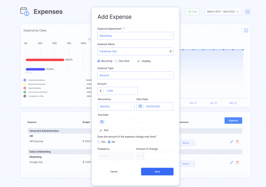
Task: Choose Yes for expense change over time
Action: point(99,142)
